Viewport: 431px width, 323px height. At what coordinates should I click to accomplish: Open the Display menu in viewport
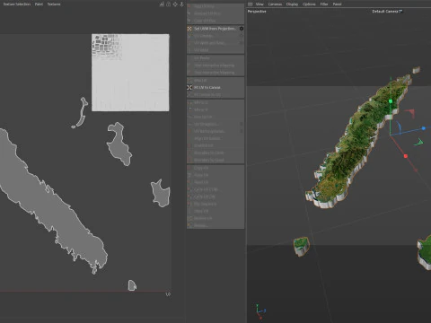(292, 4)
